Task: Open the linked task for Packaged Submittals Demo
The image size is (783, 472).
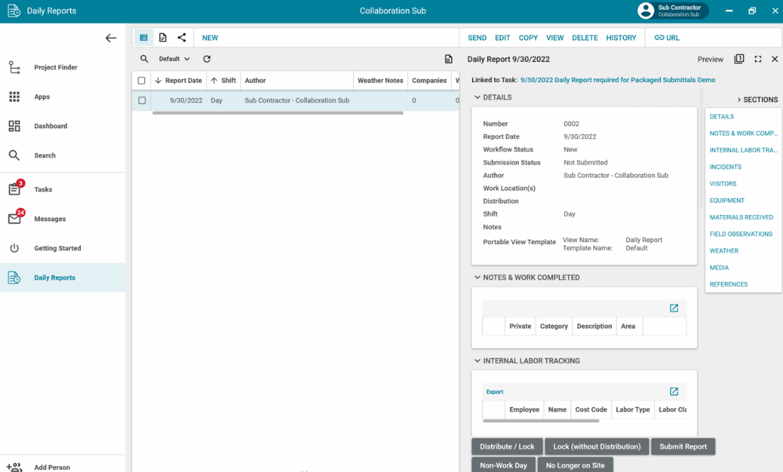Action: (617, 80)
